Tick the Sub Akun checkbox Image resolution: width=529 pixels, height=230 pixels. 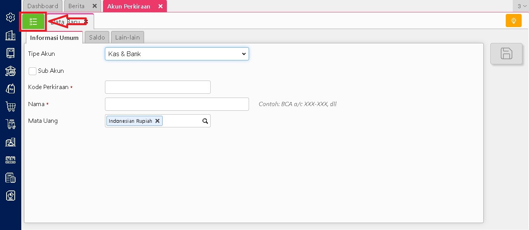click(33, 71)
